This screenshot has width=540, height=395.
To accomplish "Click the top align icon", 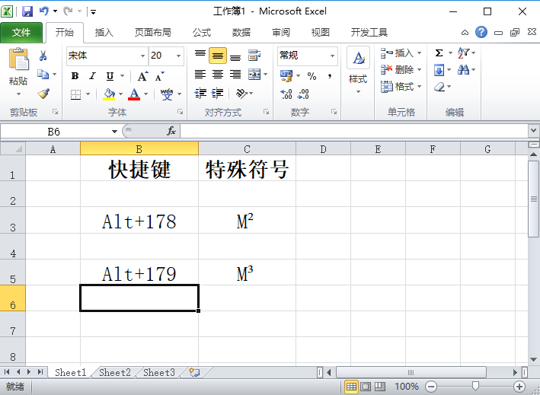I will 200,55.
